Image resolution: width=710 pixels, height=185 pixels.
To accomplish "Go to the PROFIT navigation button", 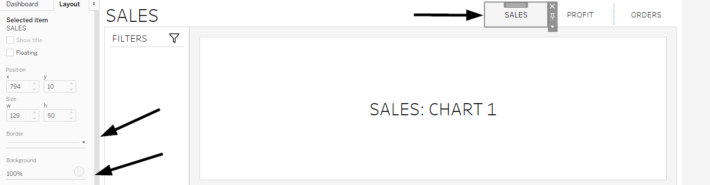I will click(580, 15).
